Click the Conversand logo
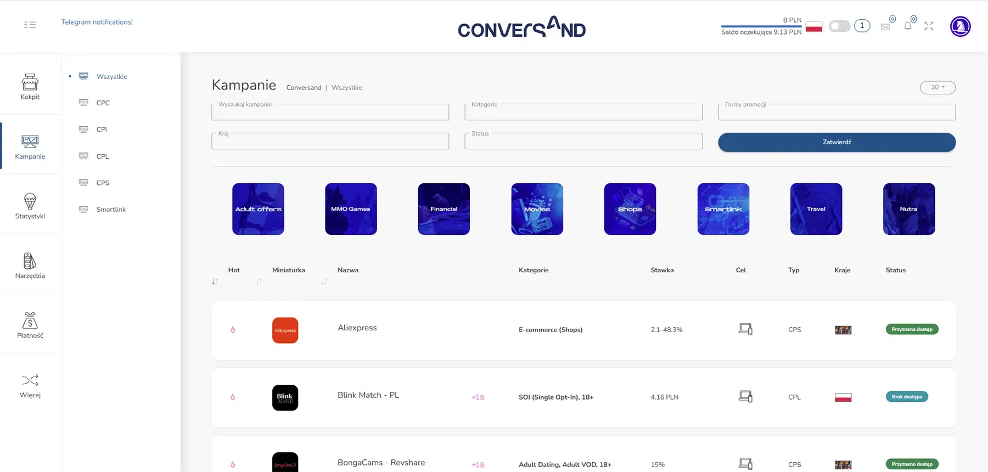Image resolution: width=988 pixels, height=472 pixels. [522, 27]
